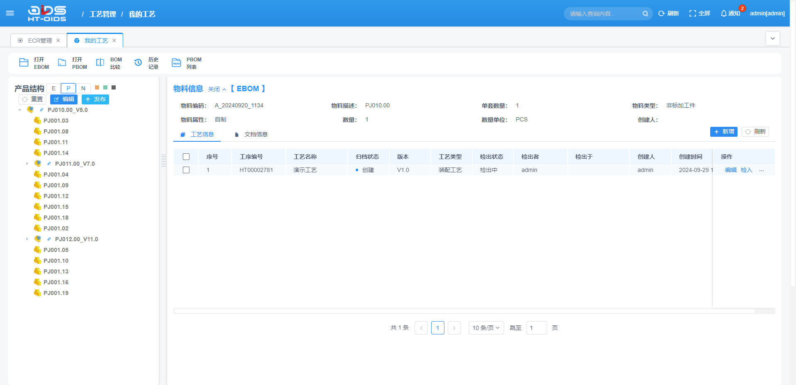Click the 检入 link in the row

tap(746, 170)
